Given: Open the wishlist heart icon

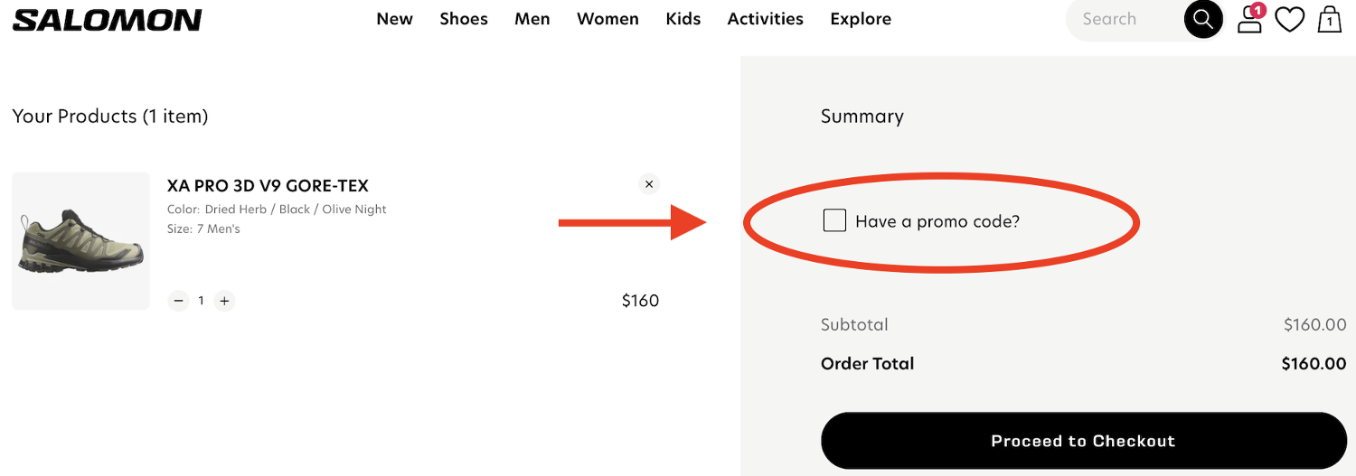Looking at the screenshot, I should coord(1290,20).
